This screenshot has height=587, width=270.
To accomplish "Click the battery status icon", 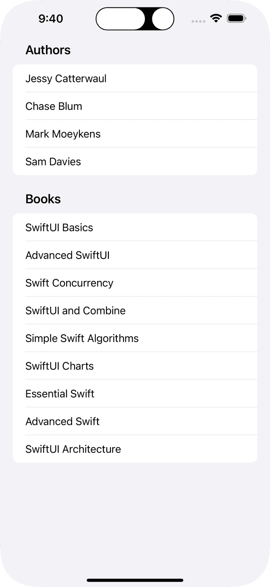I will coord(237,18).
